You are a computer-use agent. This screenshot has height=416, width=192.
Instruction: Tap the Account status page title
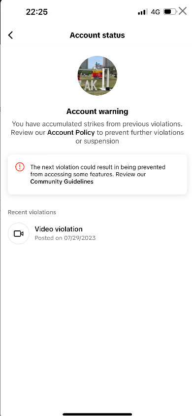pyautogui.click(x=97, y=36)
